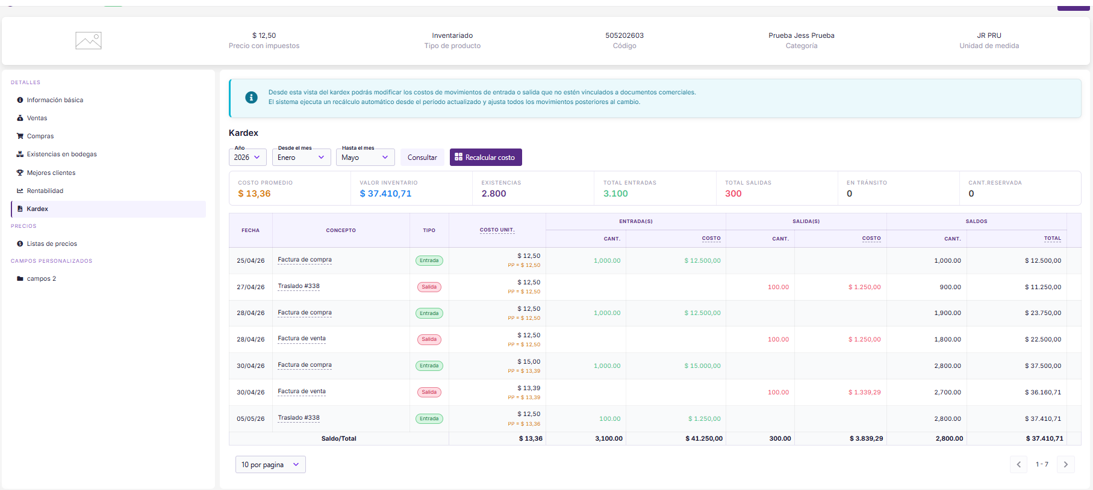Open Mejores clientes with the trophy icon

pos(20,173)
